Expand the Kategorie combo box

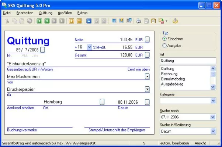click(213, 100)
